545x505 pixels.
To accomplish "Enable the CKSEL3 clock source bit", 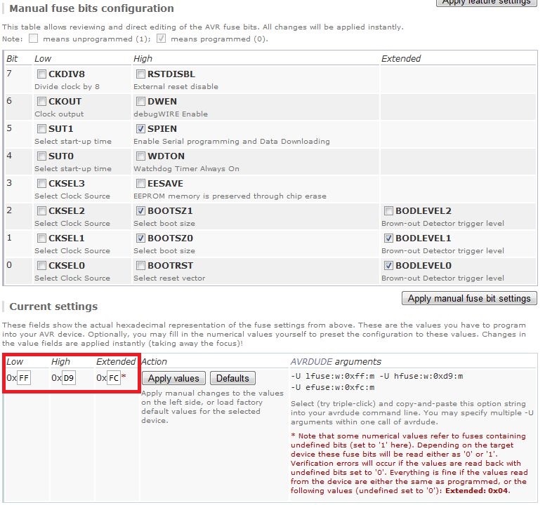I will pos(41,183).
